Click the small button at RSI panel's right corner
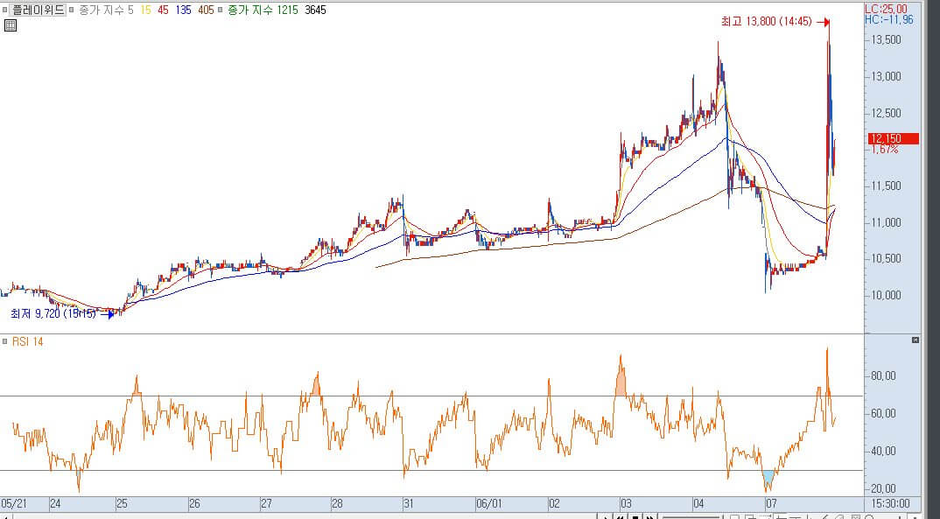 coord(915,340)
